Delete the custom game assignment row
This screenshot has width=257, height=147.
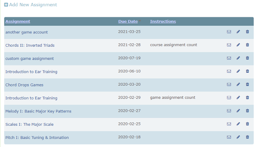click(x=247, y=58)
